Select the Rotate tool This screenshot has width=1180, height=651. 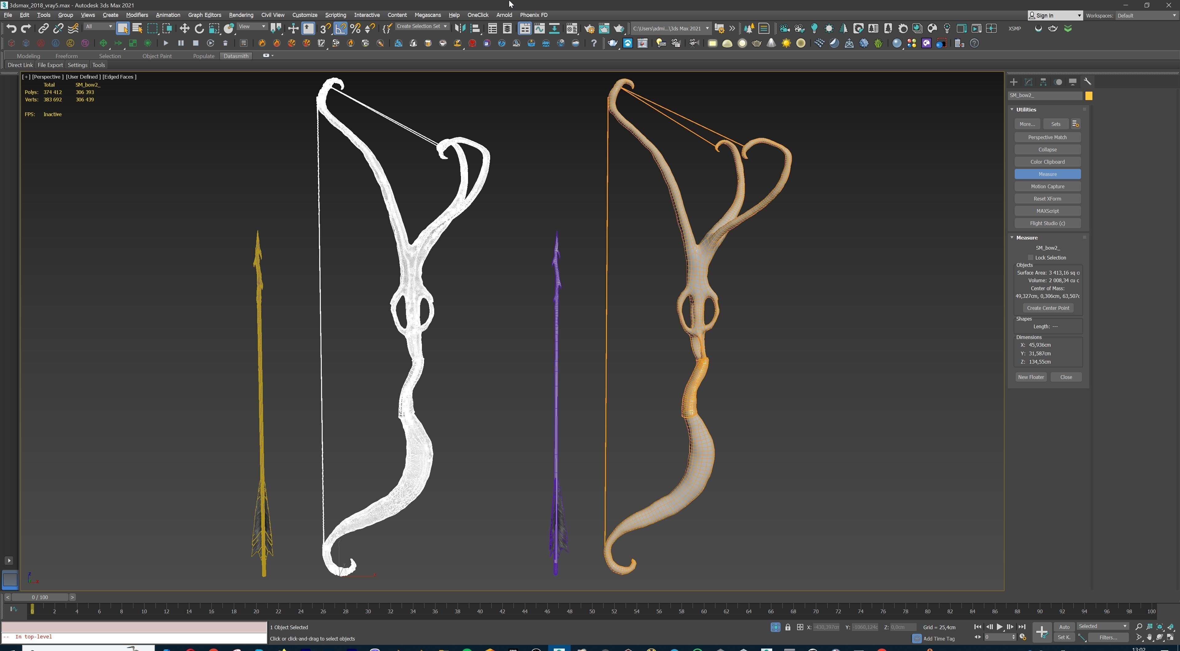199,28
